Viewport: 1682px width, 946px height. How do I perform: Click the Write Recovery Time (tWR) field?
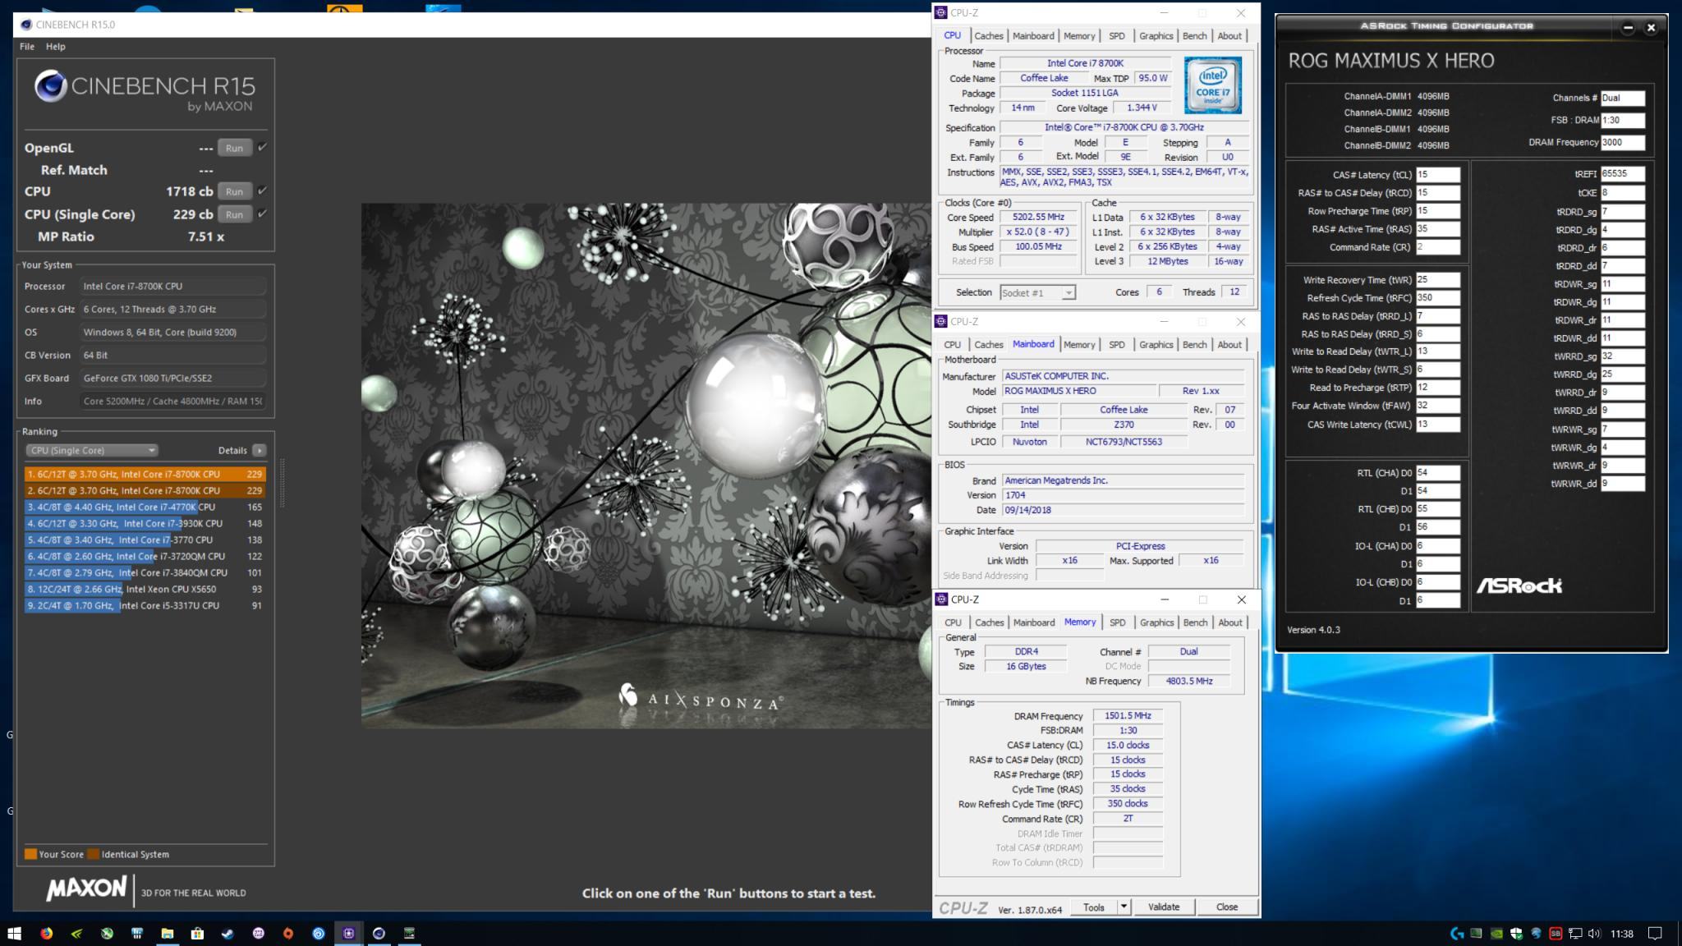1438,280
